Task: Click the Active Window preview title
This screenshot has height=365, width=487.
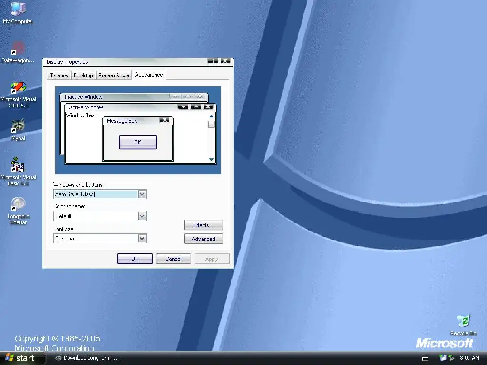Action: pyautogui.click(x=86, y=107)
